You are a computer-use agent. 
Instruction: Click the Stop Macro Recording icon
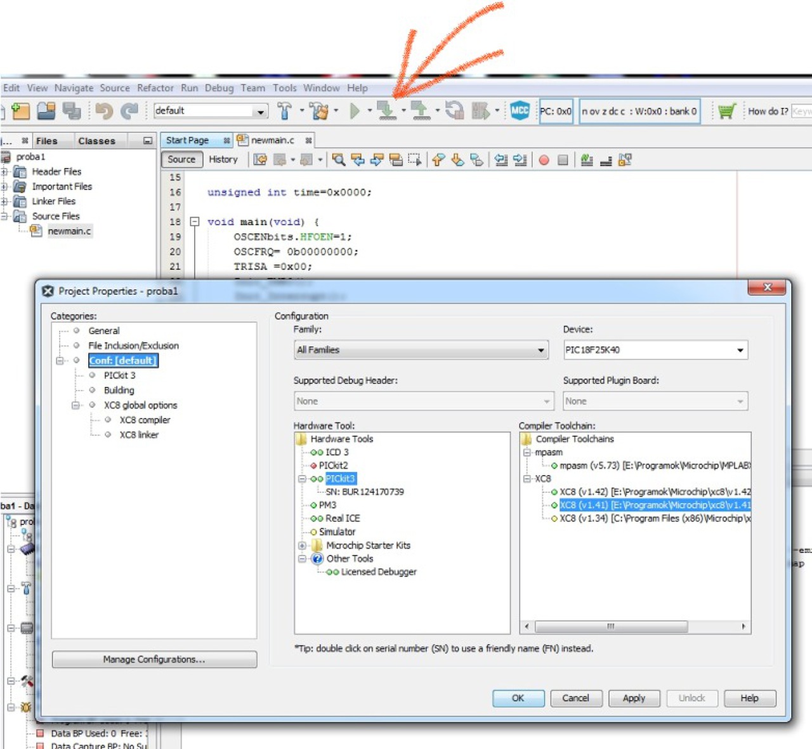point(563,160)
